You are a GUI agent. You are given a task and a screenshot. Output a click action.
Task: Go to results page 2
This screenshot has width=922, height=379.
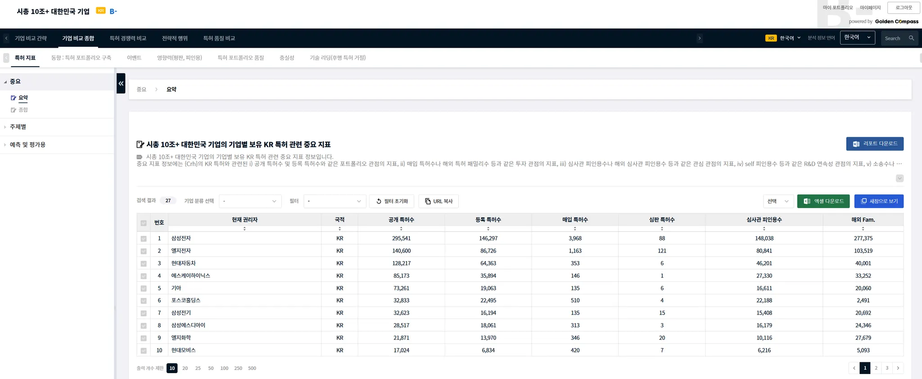pos(876,368)
